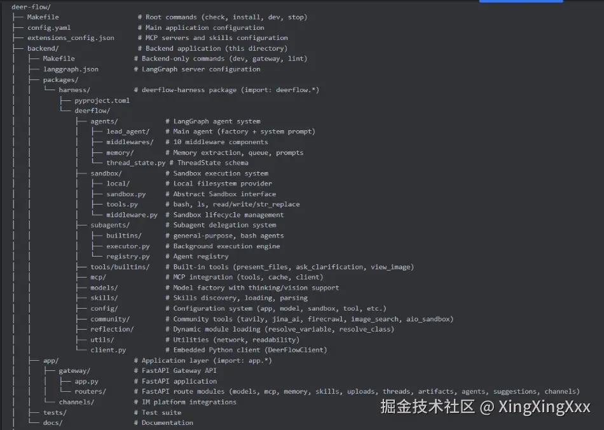Select 'thread_state.py' file name
Viewport: 604px width, 430px height.
136,163
